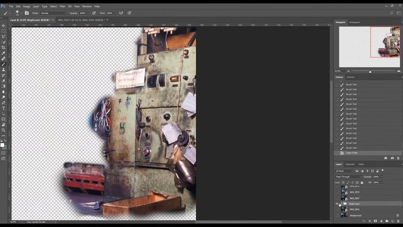Select the Blur tool

[x=3, y=91]
